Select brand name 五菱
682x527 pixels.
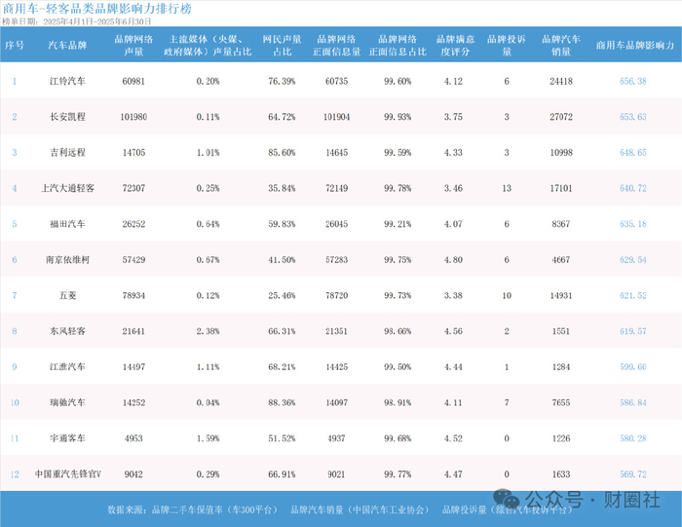tap(67, 295)
